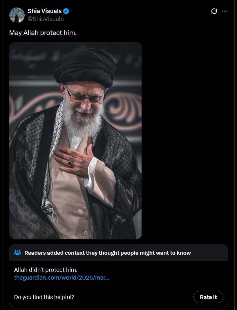Open the Shia Visuals profile avatar
This screenshot has height=310, width=237.
pos(17,15)
